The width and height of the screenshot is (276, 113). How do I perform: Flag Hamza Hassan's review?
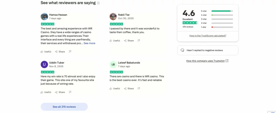70,51
